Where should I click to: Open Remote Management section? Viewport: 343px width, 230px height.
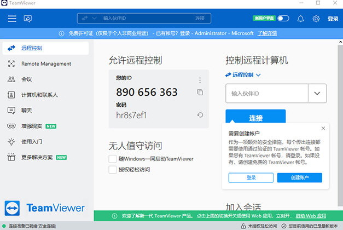click(45, 64)
